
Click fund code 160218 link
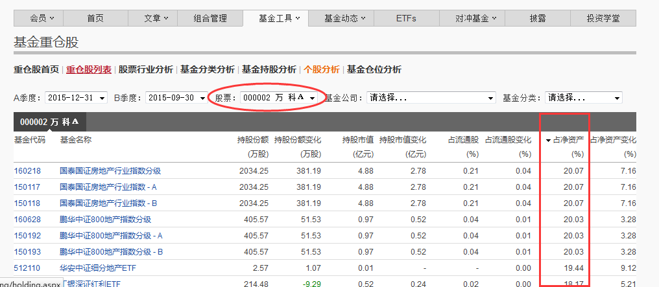26,171
